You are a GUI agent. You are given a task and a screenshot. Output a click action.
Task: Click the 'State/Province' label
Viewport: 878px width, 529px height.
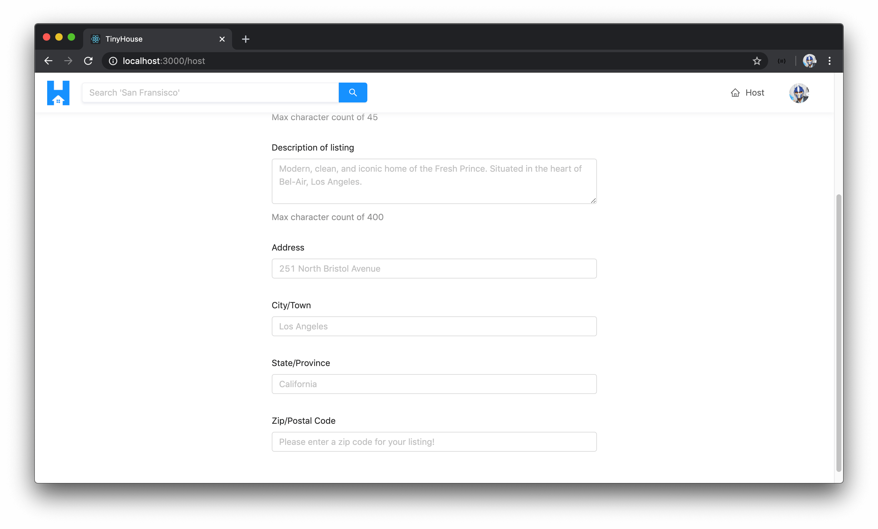tap(301, 363)
